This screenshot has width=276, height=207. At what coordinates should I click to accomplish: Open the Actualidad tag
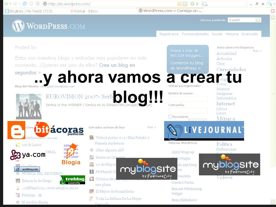[x=226, y=53]
